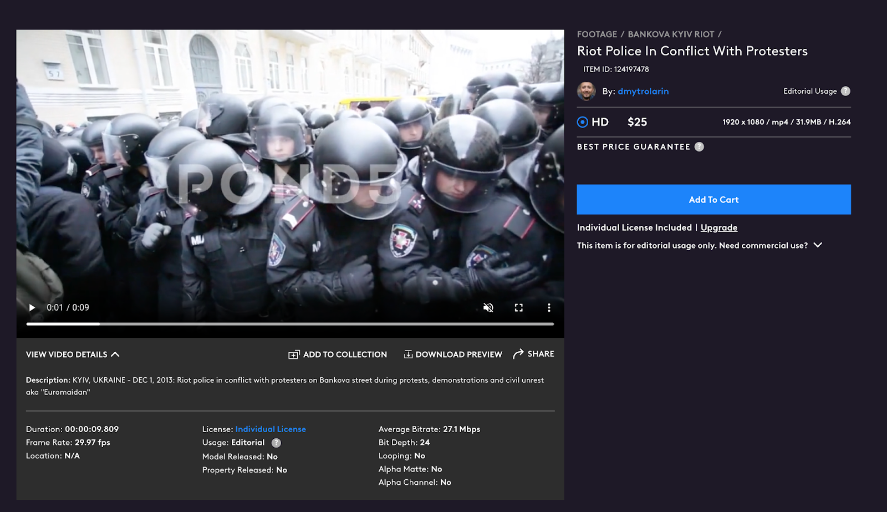
Task: Open the BANKOVA KYIV RIOT breadcrumb
Action: 671,34
